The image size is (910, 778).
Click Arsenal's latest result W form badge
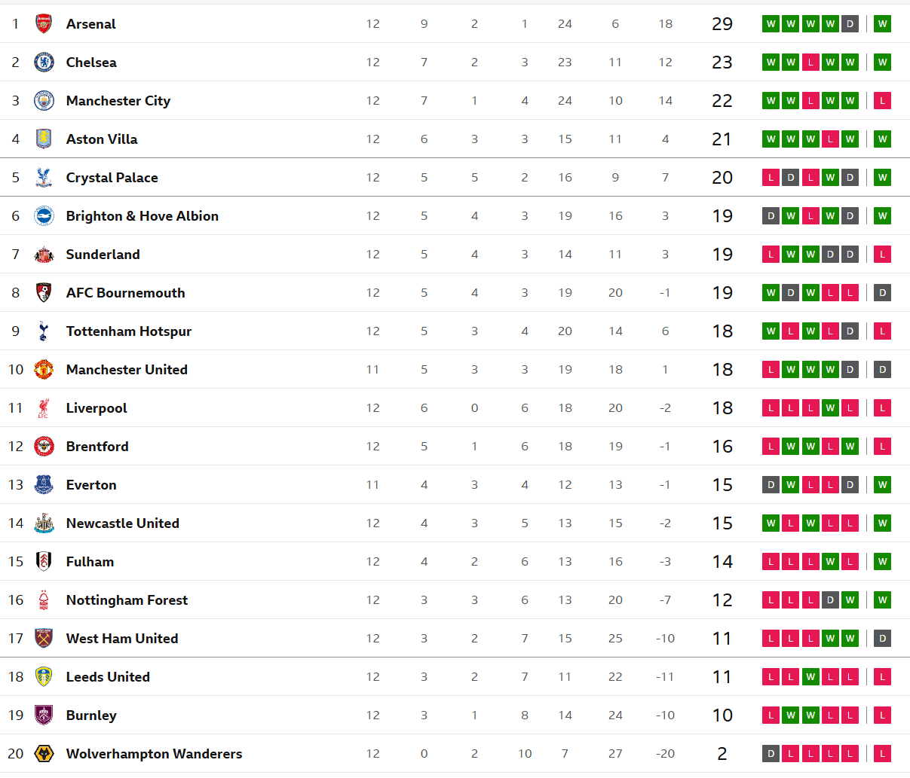(x=882, y=24)
